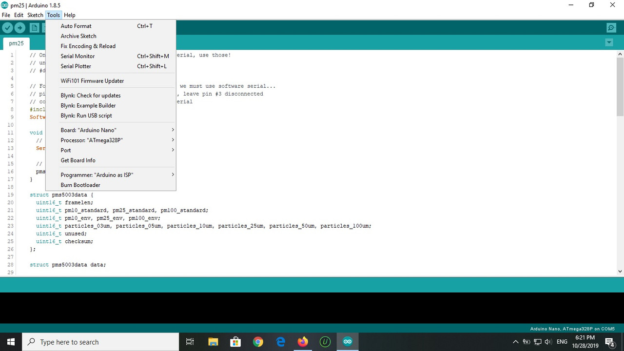Viewport: 624px width, 351px height.
Task: Open the Sketch menu
Action: (35, 15)
